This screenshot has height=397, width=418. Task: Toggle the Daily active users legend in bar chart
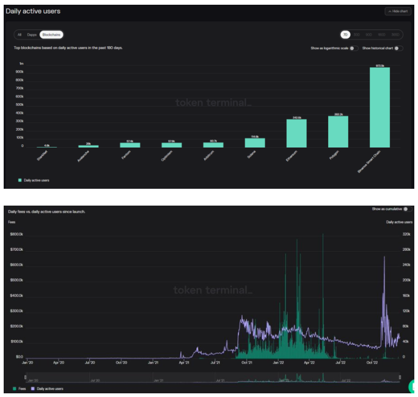click(x=34, y=180)
